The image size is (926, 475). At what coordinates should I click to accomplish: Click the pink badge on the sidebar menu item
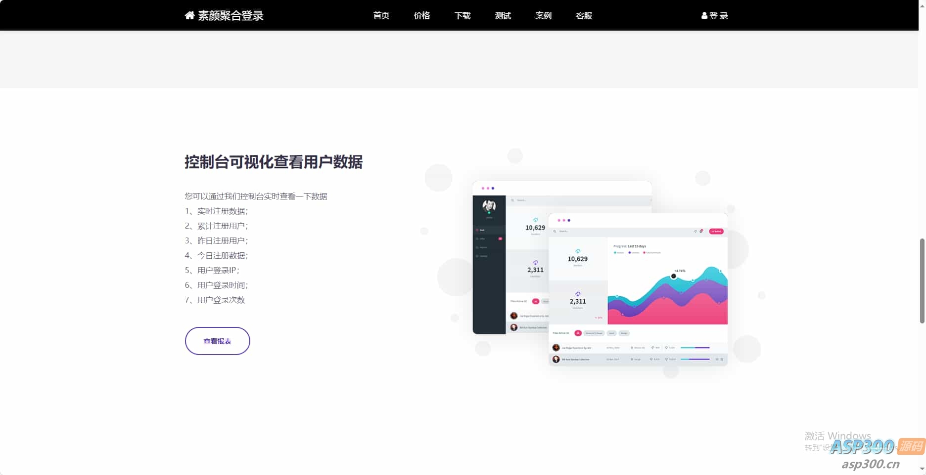(499, 239)
